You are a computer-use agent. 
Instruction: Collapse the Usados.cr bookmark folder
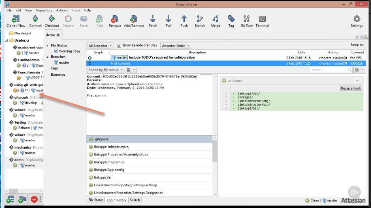pos(6,40)
